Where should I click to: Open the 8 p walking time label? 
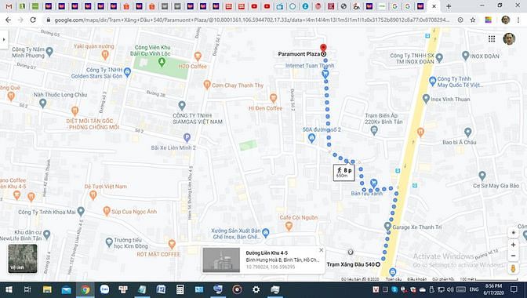click(343, 173)
